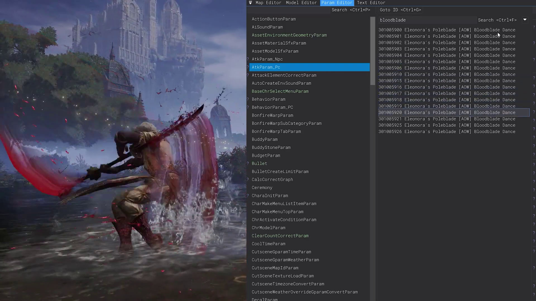Image resolution: width=536 pixels, height=301 pixels.
Task: Open the window menu triangle beside Map Editor
Action: [250, 3]
